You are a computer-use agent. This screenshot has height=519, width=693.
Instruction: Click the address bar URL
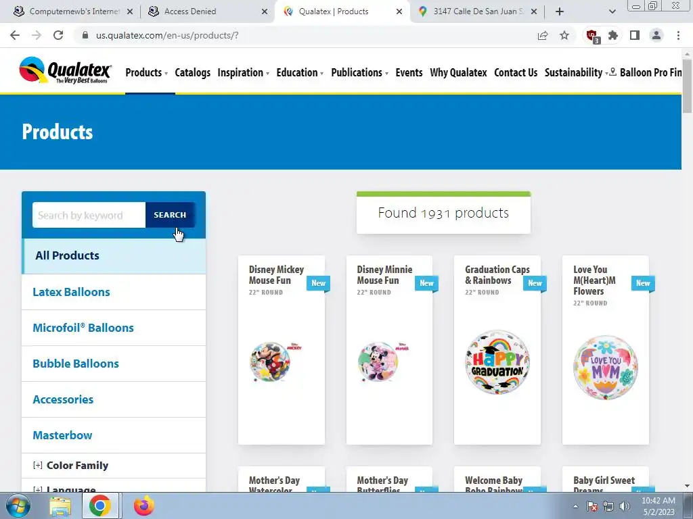click(167, 35)
